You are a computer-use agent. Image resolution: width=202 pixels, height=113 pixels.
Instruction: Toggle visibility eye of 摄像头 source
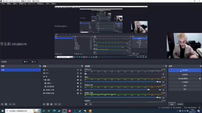tap(78, 83)
